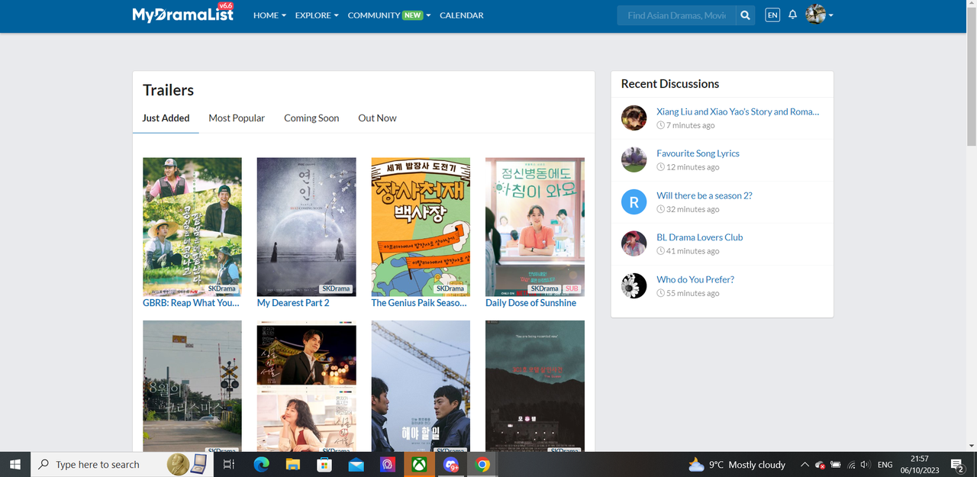Open the Mail app from the taskbar
Screen dimensions: 977x477
click(x=356, y=464)
